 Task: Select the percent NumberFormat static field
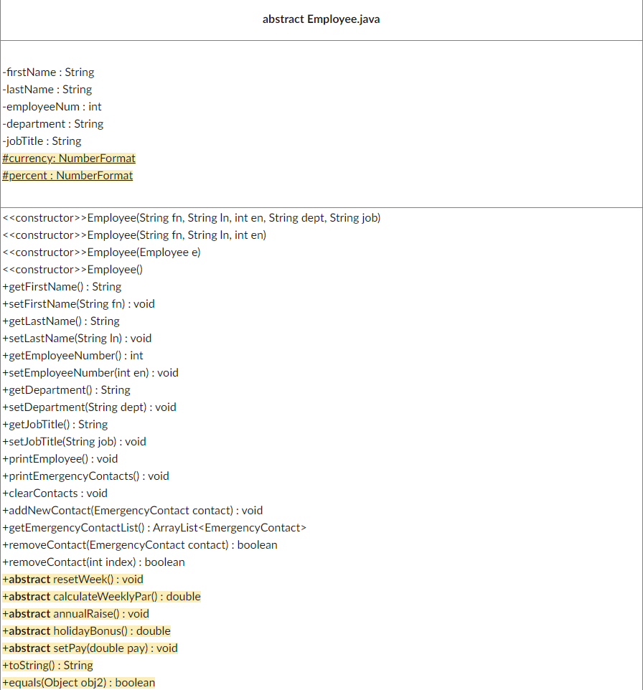pyautogui.click(x=67, y=175)
